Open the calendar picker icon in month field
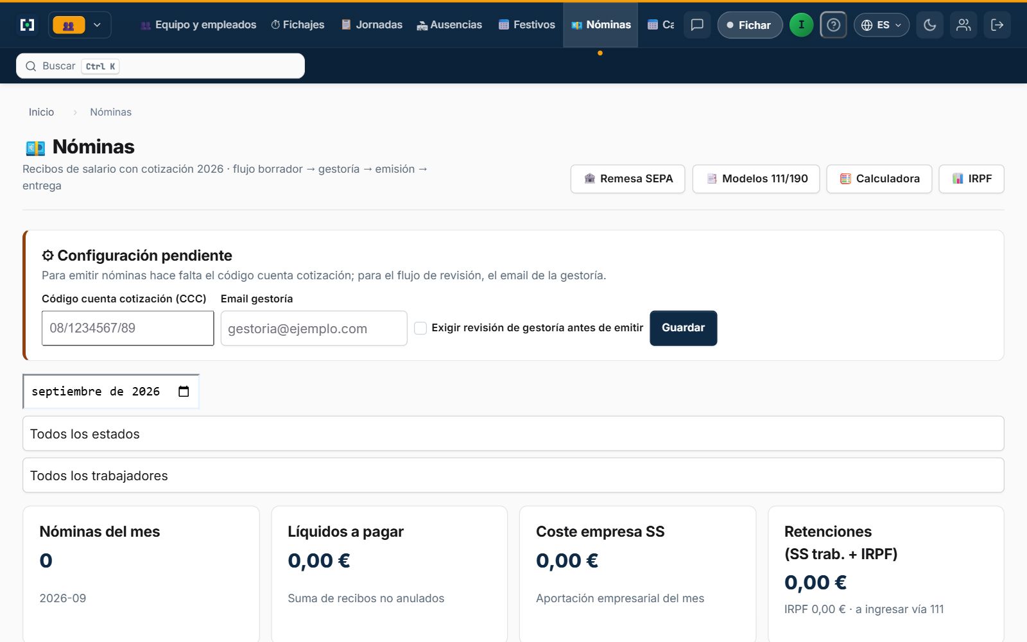1027x642 pixels. pyautogui.click(x=184, y=392)
